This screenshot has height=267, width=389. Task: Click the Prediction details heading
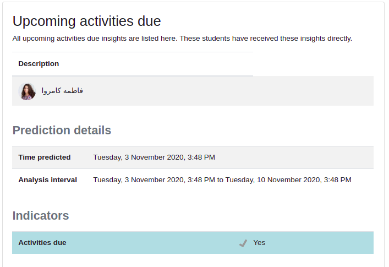(x=62, y=130)
